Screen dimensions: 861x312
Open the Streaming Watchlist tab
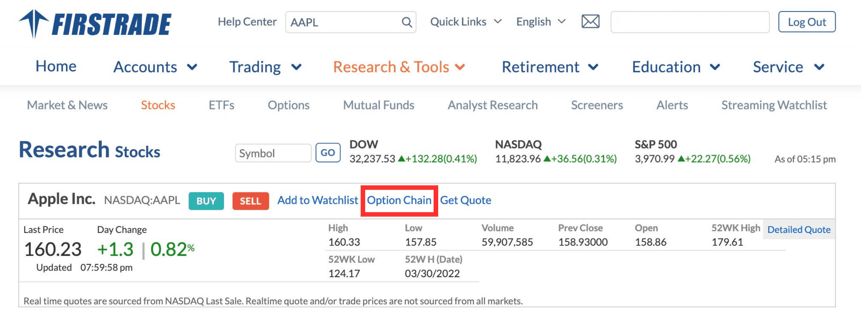click(774, 105)
